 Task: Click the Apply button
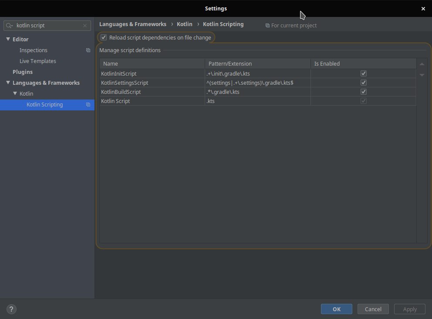tap(410, 309)
